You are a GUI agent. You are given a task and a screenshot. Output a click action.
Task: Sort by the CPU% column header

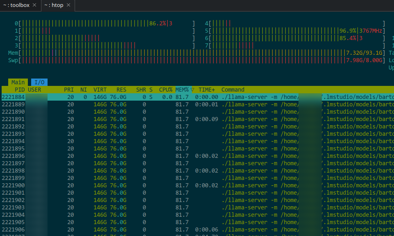pos(166,90)
